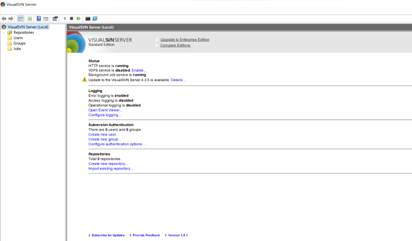Open server Properties toolbar icon
This screenshot has width=412, height=241.
coord(55,19)
